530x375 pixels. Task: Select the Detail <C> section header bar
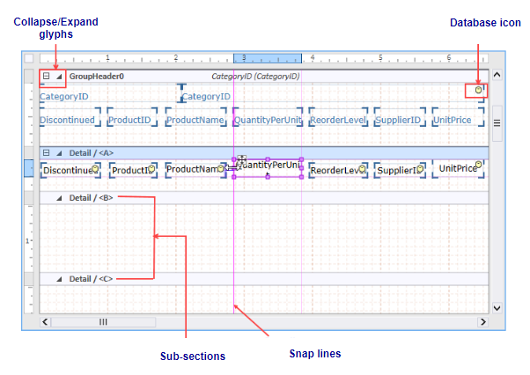point(264,278)
